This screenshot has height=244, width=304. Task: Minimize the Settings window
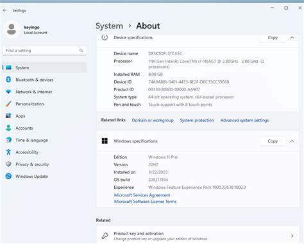(272, 8)
